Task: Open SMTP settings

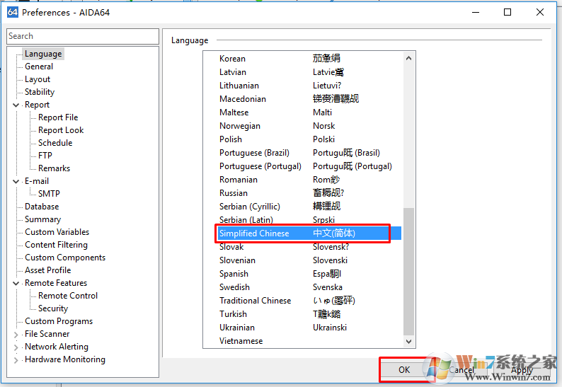Action: [x=49, y=194]
